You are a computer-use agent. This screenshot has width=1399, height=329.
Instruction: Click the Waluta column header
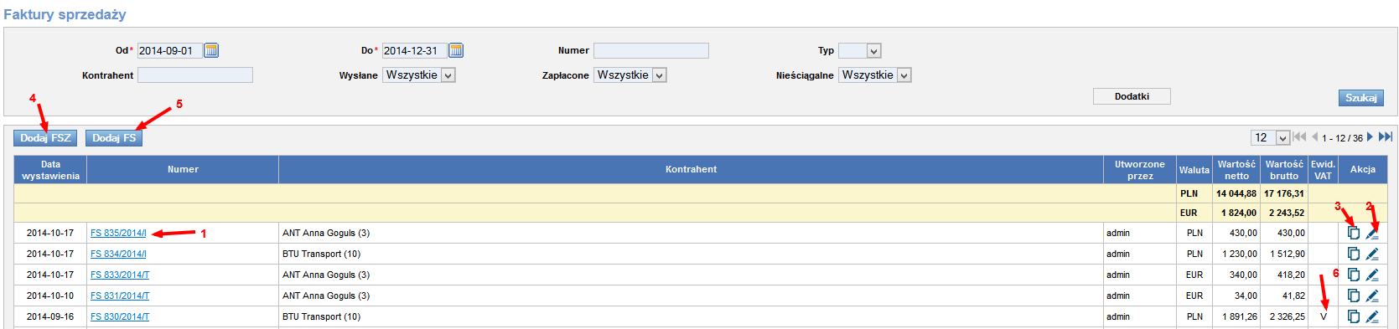tap(1194, 170)
